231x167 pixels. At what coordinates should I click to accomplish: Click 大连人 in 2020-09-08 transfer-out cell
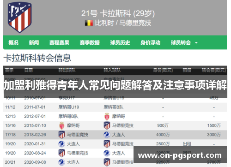pyautogui.click(x=73, y=162)
